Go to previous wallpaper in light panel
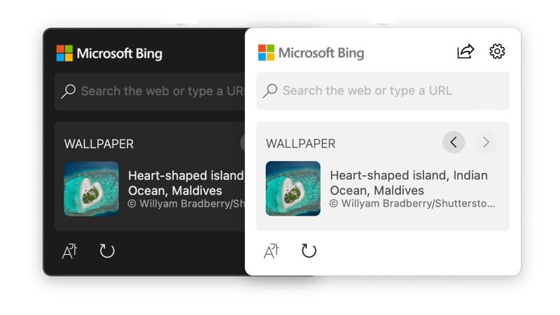 (454, 143)
